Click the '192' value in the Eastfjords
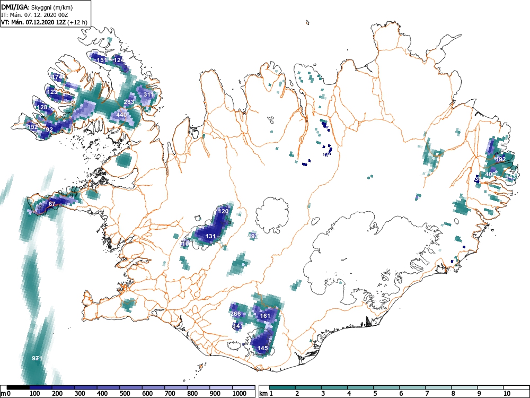This screenshot has width=530, height=398. pyautogui.click(x=500, y=159)
